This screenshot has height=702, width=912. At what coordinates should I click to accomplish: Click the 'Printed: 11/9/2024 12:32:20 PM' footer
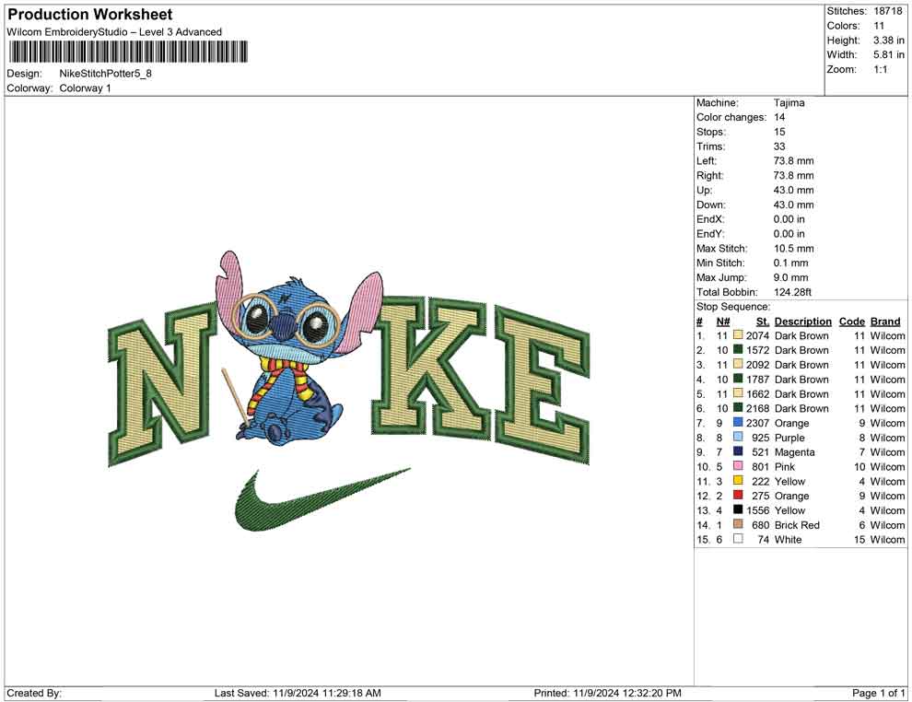pos(607,693)
